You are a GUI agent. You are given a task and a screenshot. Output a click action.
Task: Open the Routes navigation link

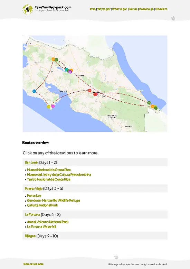point(133,9)
